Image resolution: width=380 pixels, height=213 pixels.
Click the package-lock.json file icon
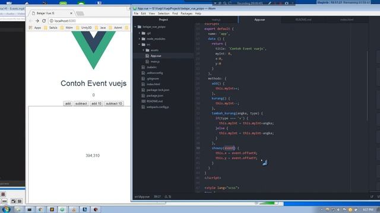[143, 90]
